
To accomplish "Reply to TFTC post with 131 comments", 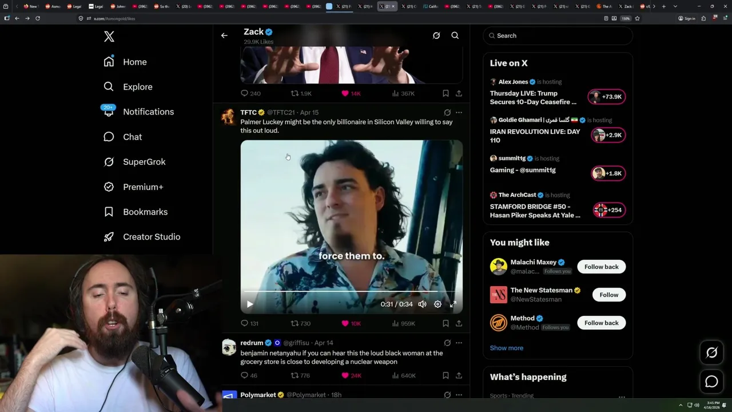I will (249, 323).
